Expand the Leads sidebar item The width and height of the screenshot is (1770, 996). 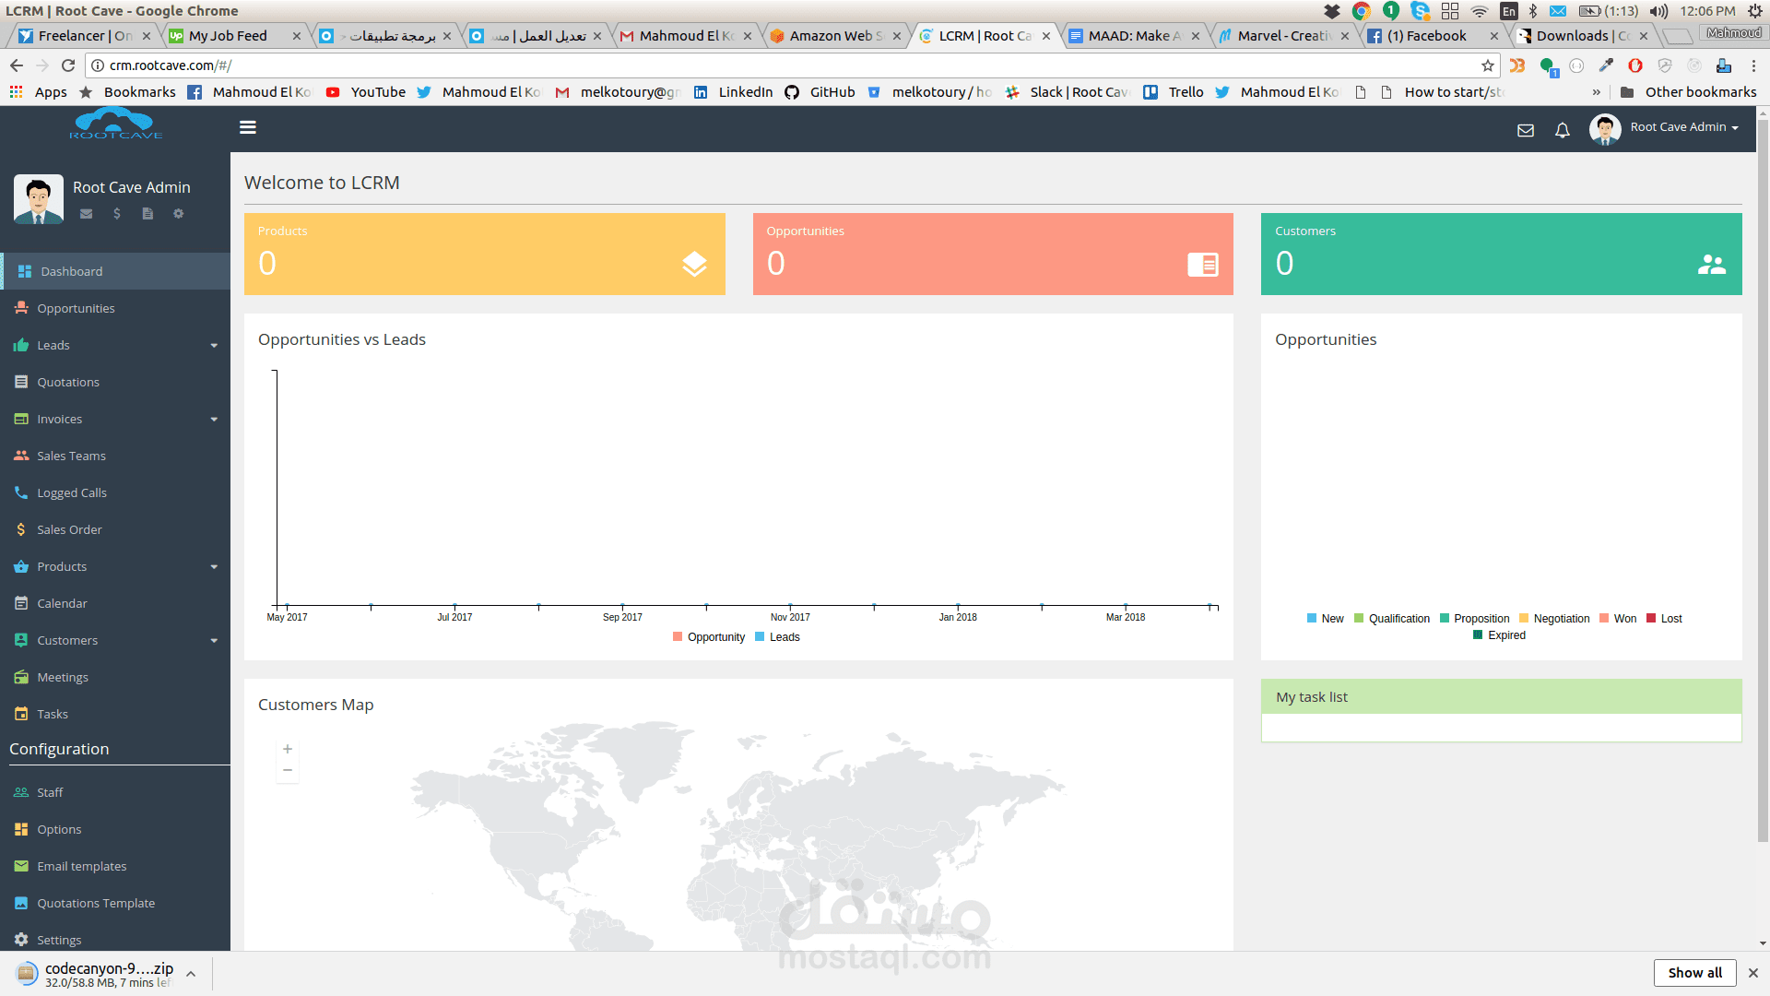214,345
